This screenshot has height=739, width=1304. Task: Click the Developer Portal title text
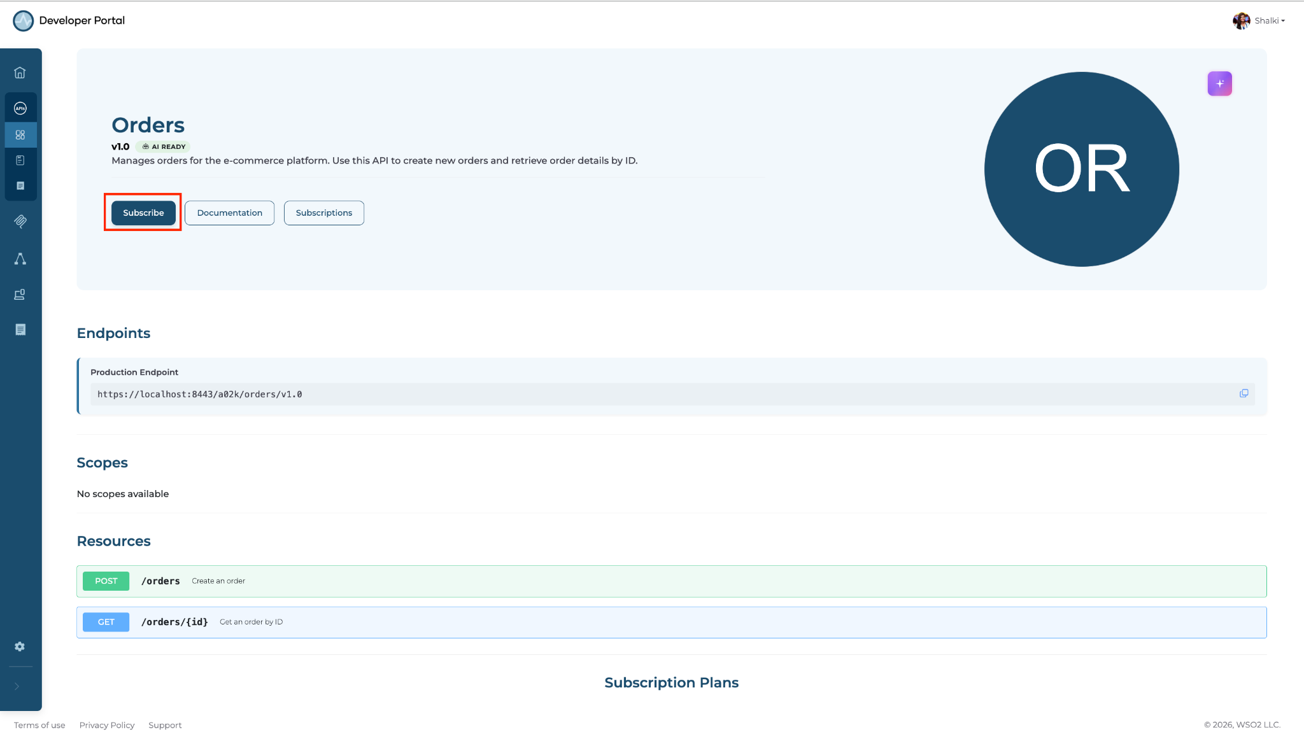point(82,20)
